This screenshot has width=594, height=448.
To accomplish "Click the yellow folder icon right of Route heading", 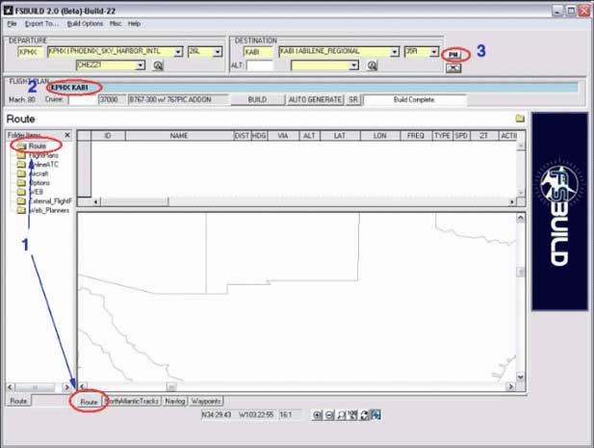I will pos(520,119).
